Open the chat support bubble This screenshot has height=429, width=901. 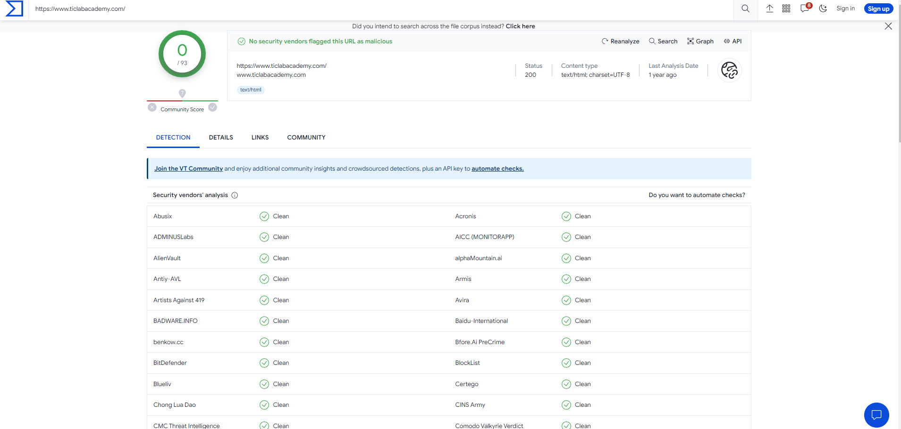point(876,415)
